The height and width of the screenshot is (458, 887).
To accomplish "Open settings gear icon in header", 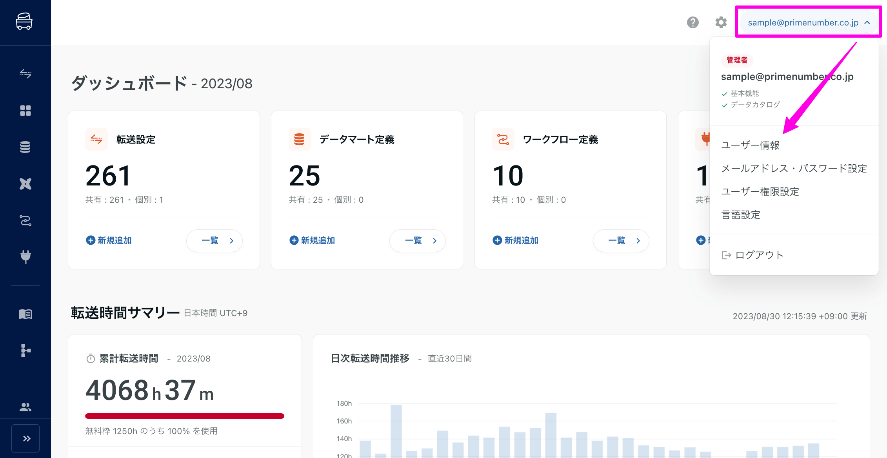I will click(x=721, y=22).
